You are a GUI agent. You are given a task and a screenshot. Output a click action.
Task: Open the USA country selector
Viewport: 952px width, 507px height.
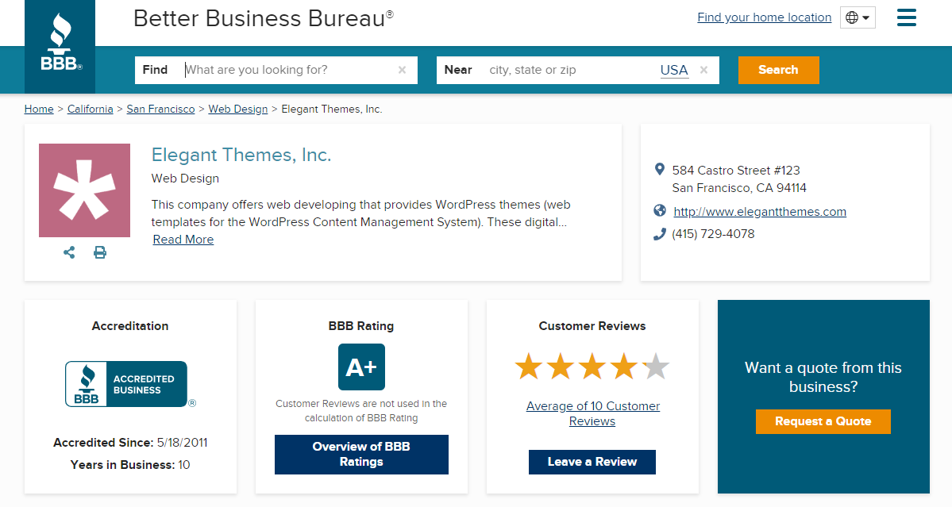[x=673, y=70]
